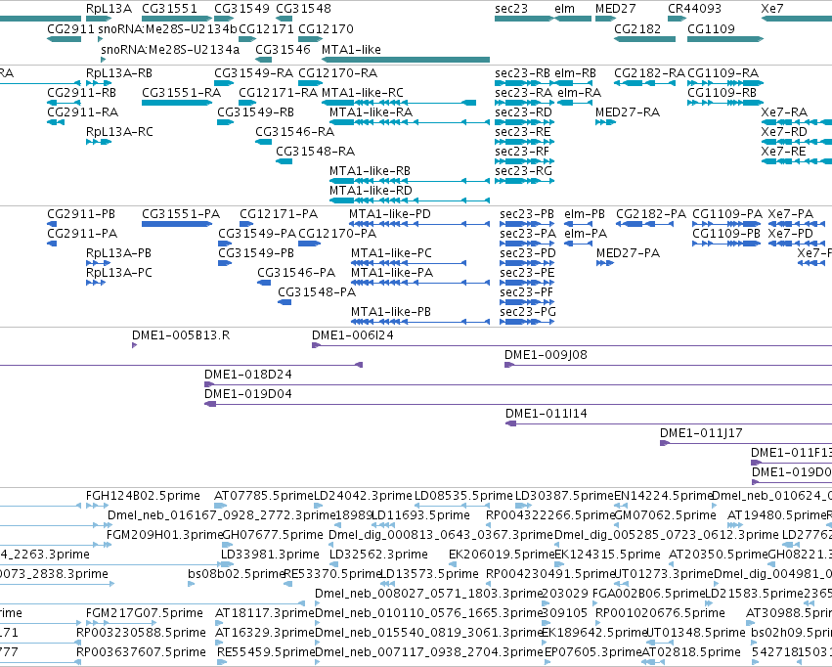Click the CG12170 gene label

(326, 28)
